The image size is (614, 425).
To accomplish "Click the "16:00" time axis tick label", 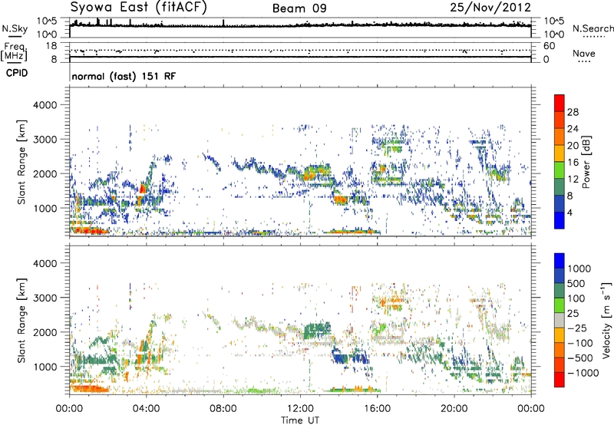I will coord(377,409).
